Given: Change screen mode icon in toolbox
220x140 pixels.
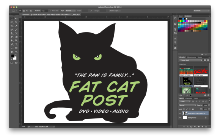Looking at the screenshot, I should [16, 63].
